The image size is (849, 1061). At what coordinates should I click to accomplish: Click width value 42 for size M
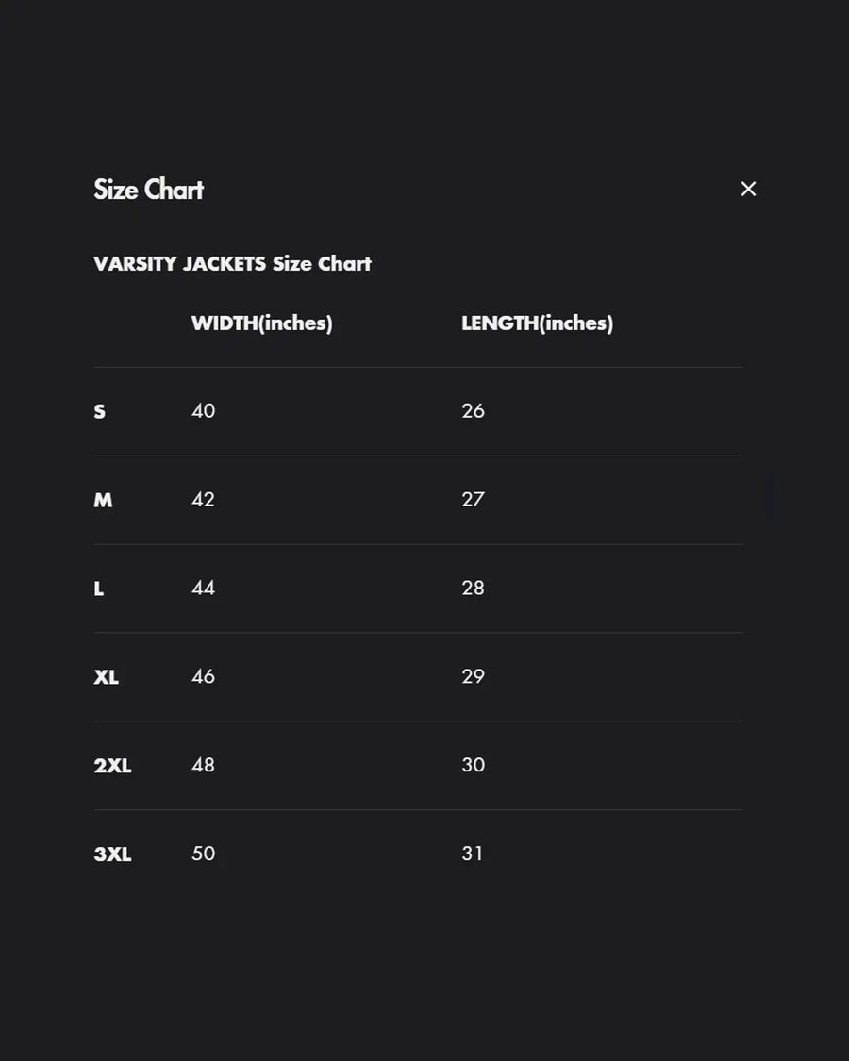203,499
